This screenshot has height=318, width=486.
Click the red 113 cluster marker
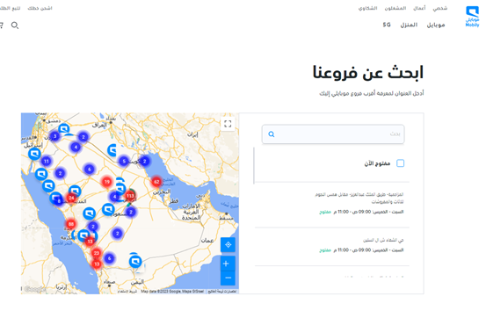point(130,196)
